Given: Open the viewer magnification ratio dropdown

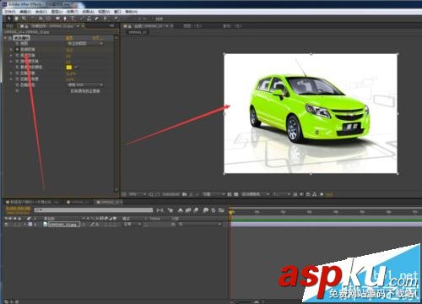Looking at the screenshot, I should pyautogui.click(x=138, y=194).
